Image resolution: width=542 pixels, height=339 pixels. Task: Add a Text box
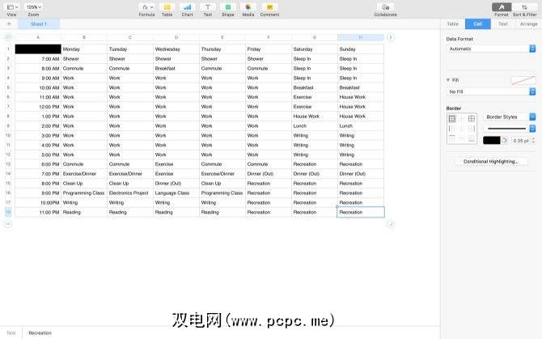click(x=207, y=7)
